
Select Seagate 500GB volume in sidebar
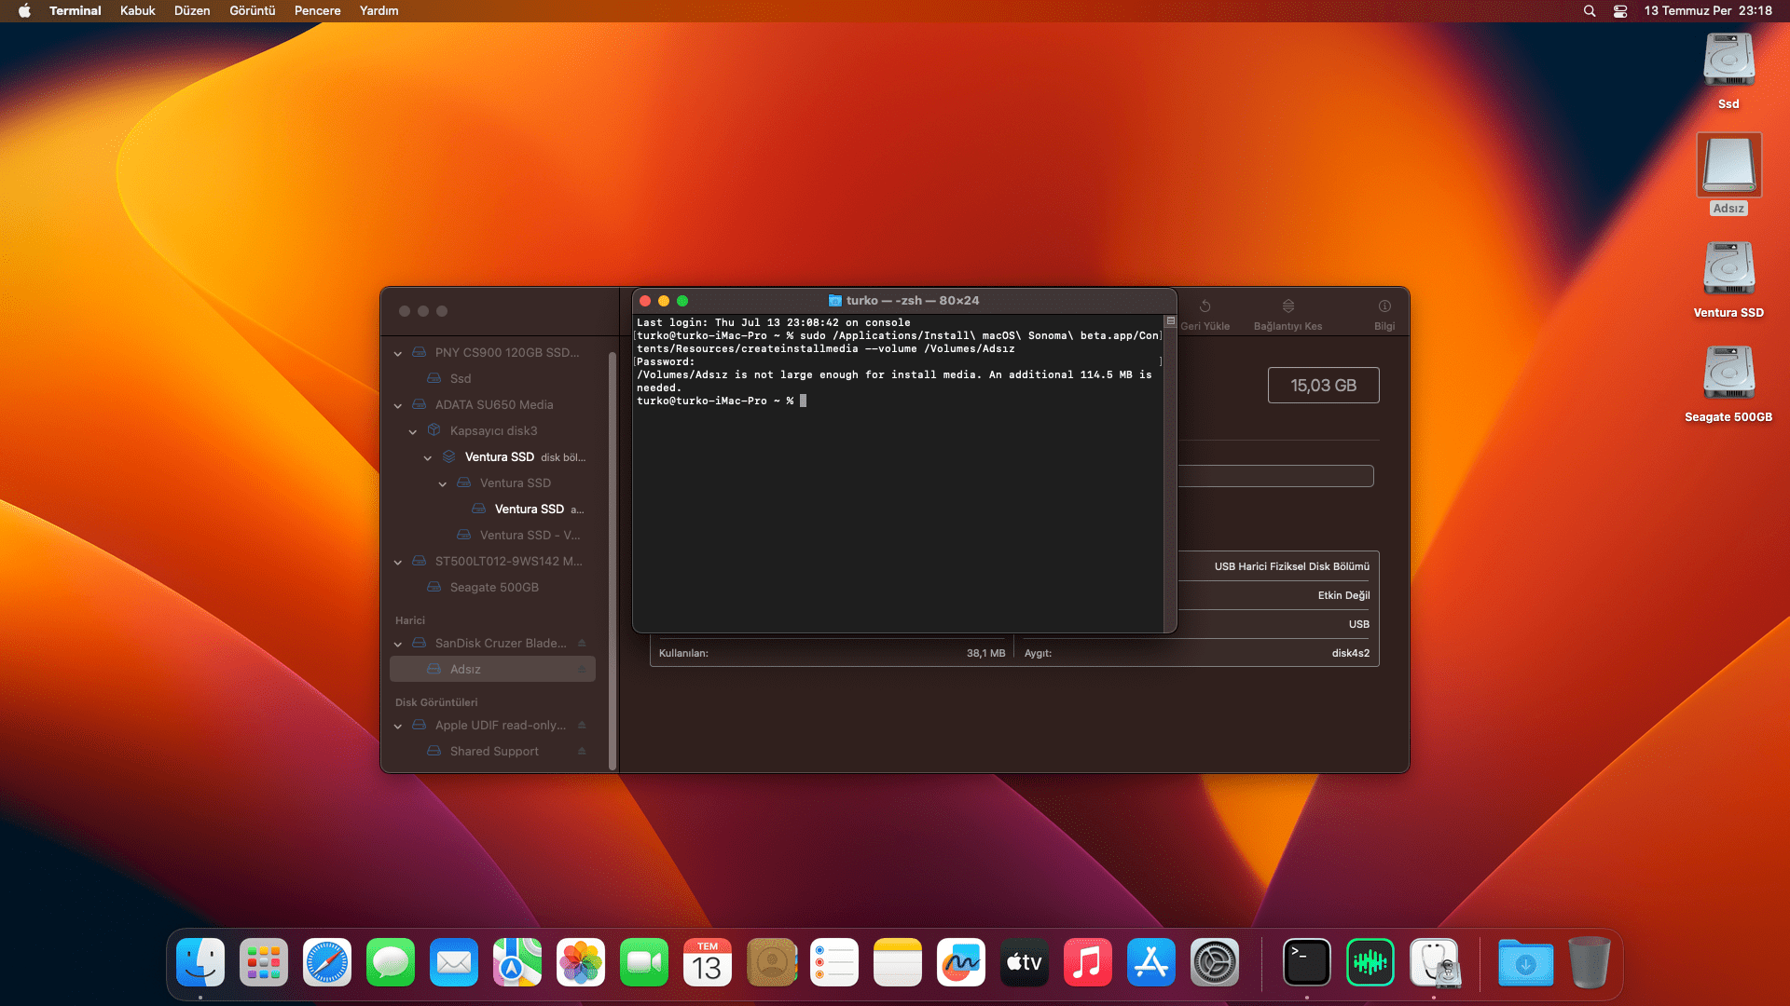coord(494,588)
